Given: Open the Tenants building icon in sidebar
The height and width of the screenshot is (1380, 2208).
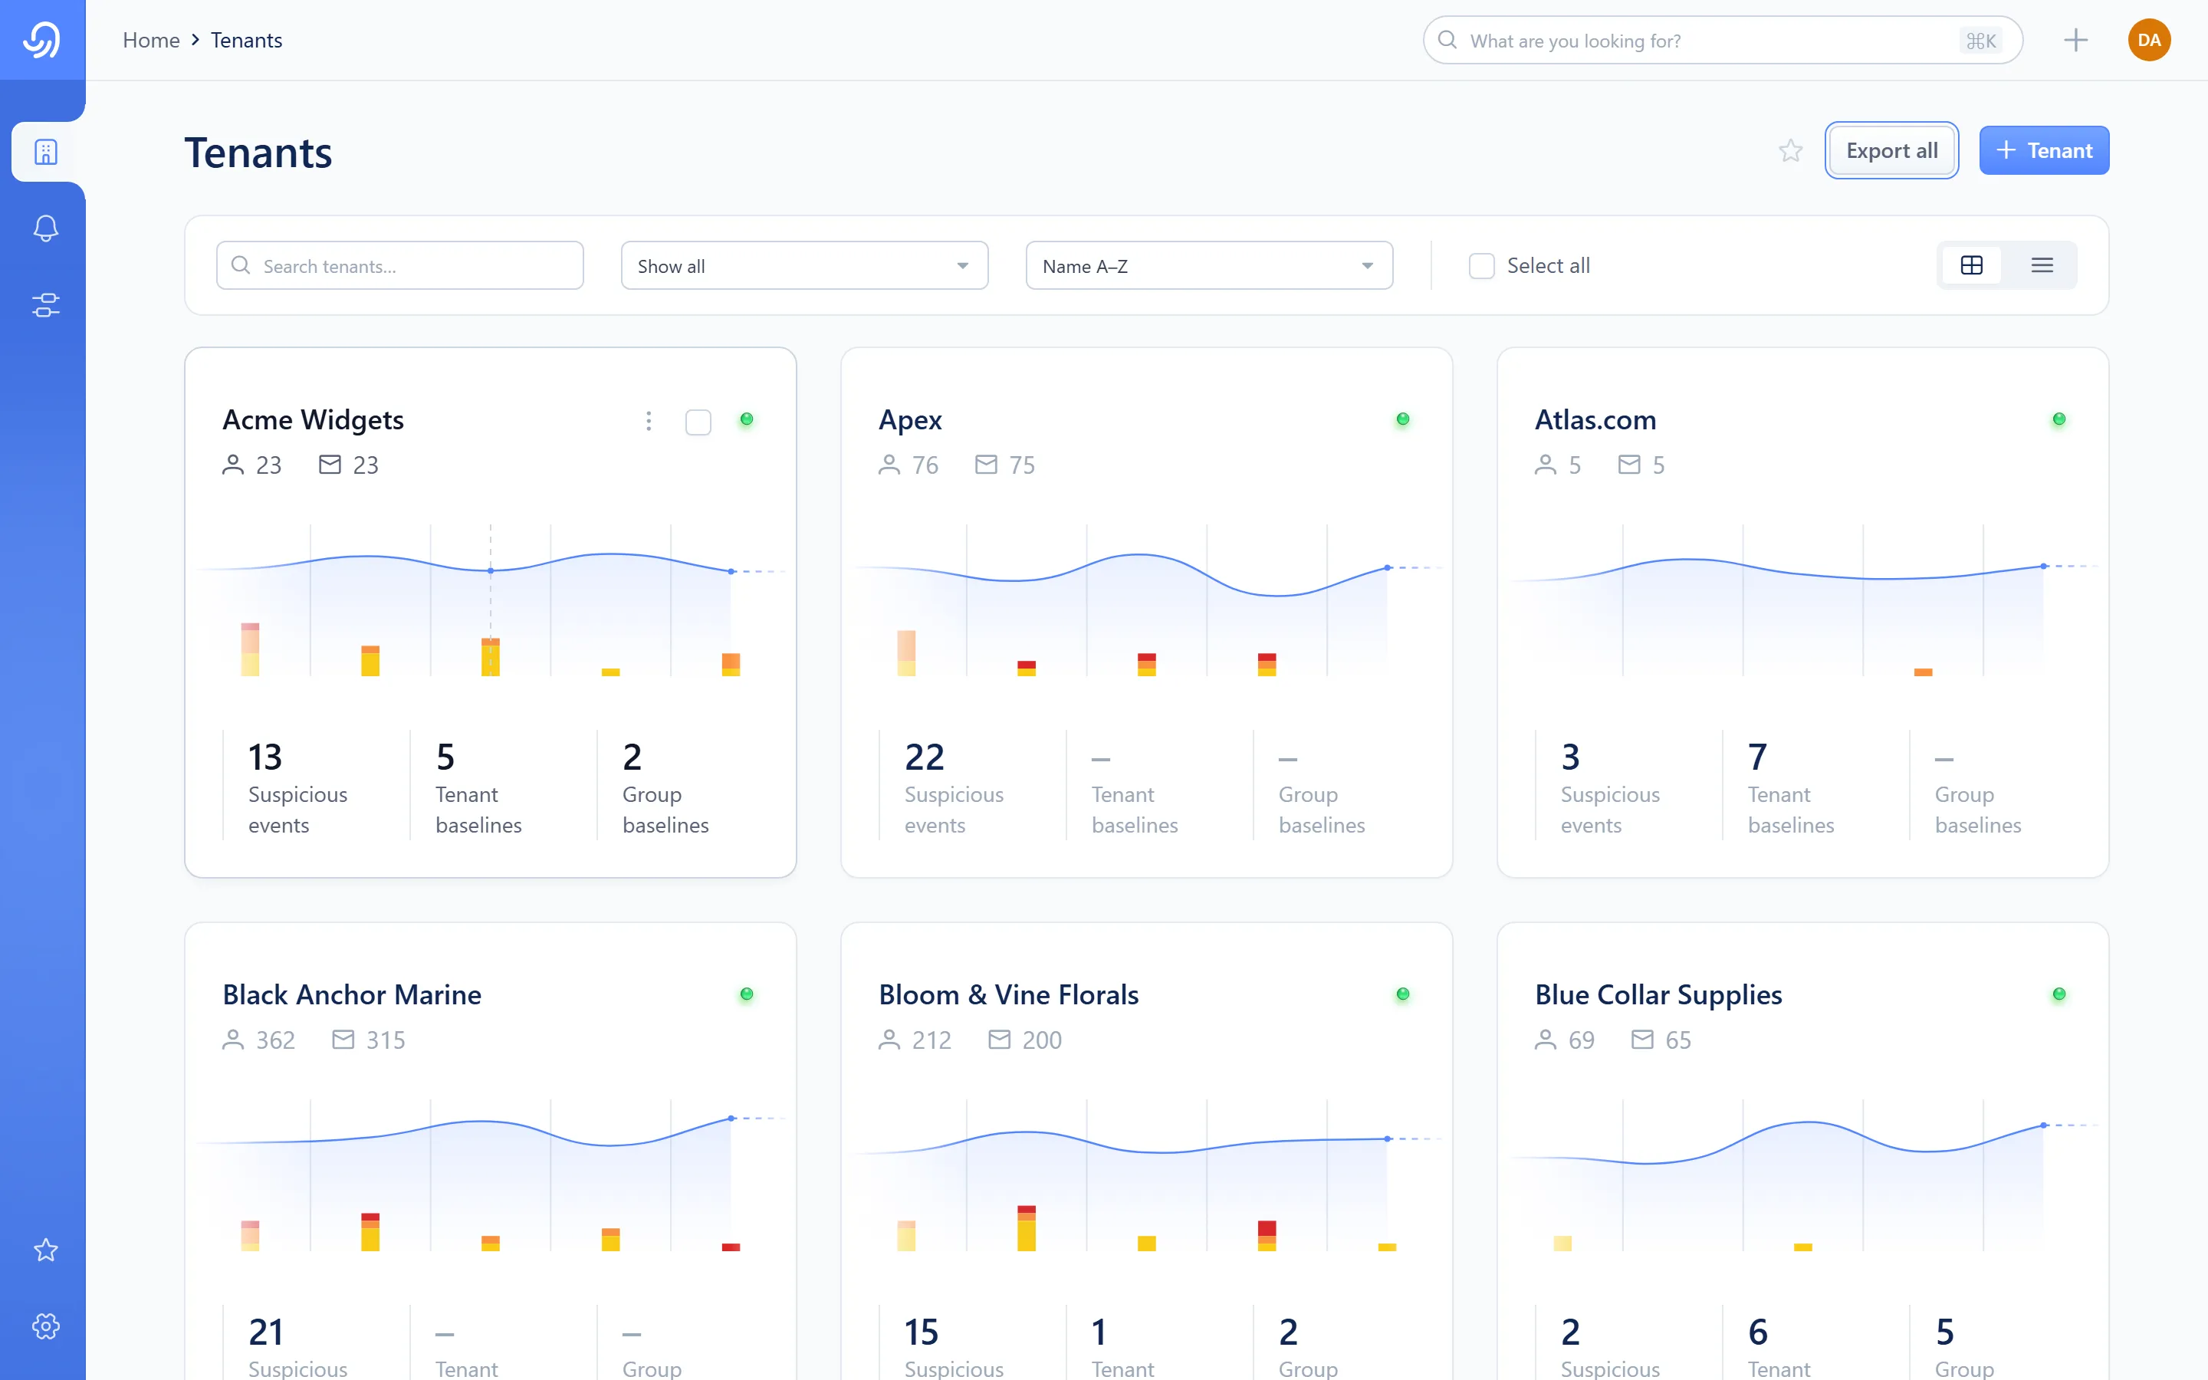Looking at the screenshot, I should [x=46, y=152].
